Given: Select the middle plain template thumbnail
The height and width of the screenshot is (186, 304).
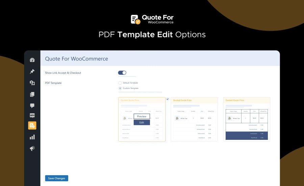Looking at the screenshot, I should click(194, 119).
